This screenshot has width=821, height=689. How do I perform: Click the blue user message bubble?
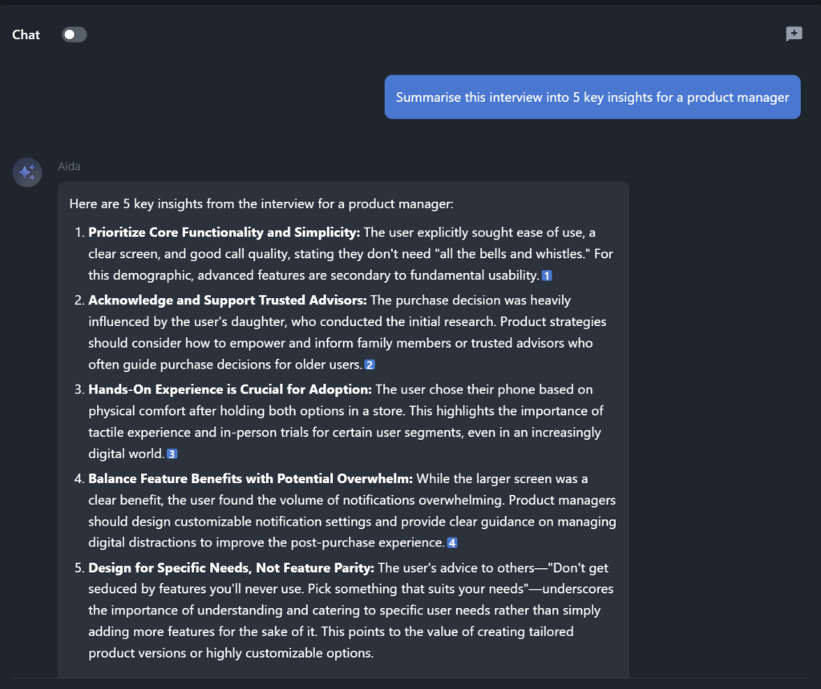click(x=592, y=97)
